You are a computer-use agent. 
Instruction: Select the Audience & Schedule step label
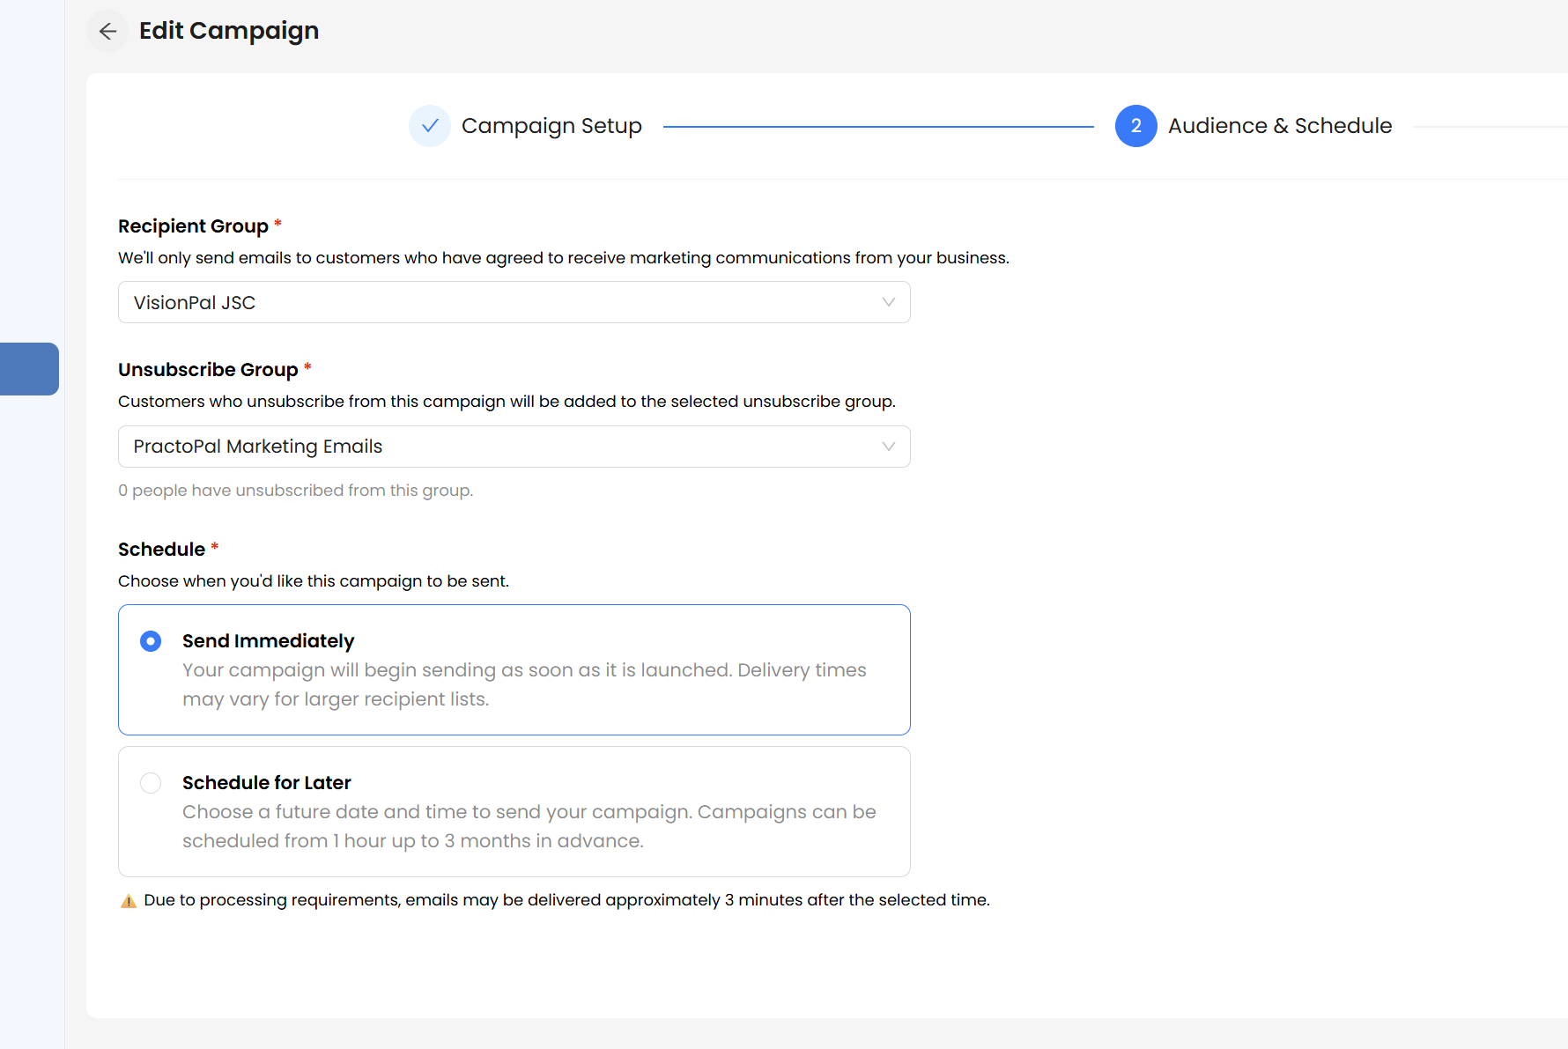point(1280,126)
